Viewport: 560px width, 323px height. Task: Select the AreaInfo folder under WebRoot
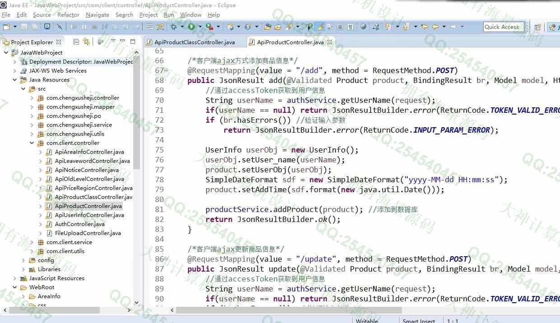coord(49,296)
